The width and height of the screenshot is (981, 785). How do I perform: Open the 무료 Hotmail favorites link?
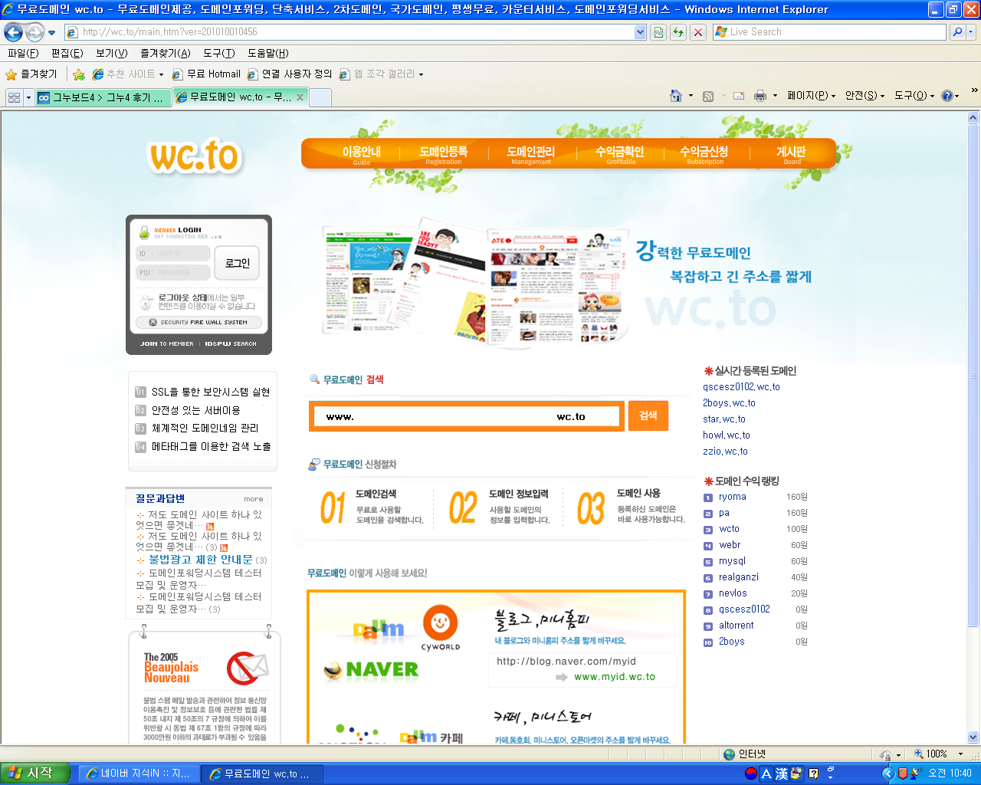[206, 74]
